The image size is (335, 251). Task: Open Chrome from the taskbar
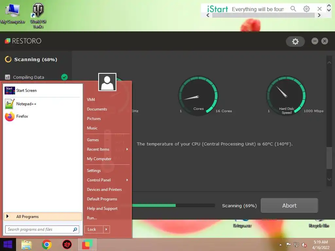[x=47, y=244]
